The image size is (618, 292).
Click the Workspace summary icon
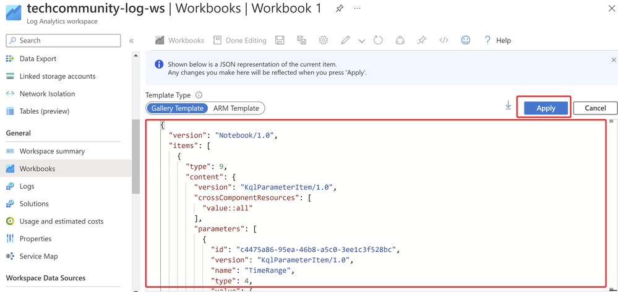click(x=11, y=151)
